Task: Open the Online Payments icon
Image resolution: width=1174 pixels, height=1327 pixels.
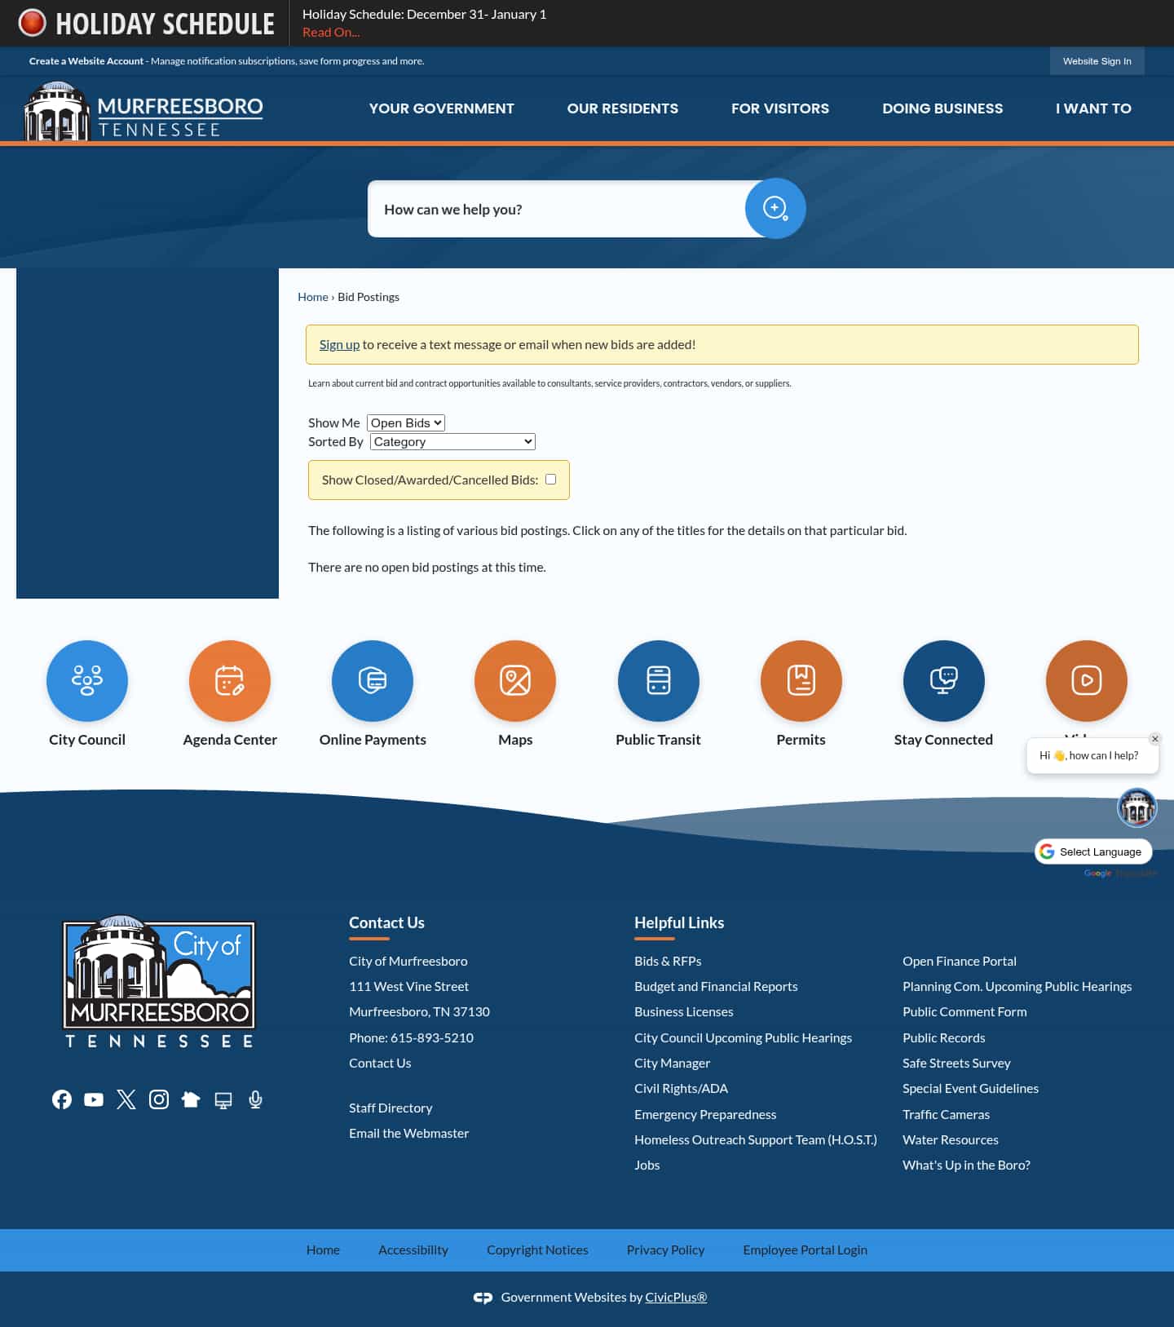Action: tap(373, 680)
